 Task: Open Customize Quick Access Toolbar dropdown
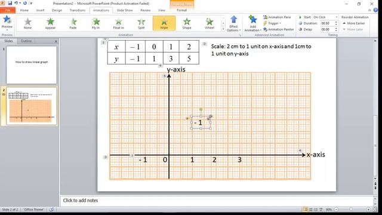click(x=31, y=3)
